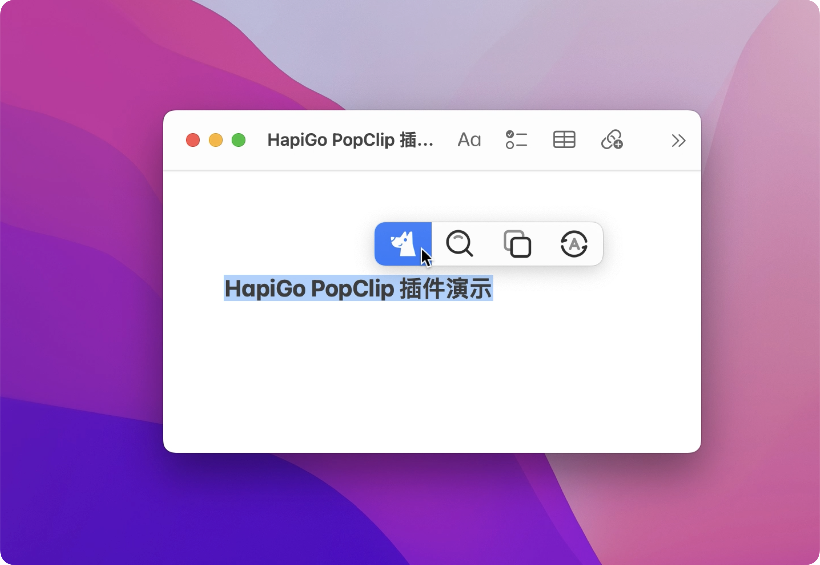This screenshot has width=820, height=565.
Task: Click the magnifier search icon in PopClip bar
Action: (459, 244)
